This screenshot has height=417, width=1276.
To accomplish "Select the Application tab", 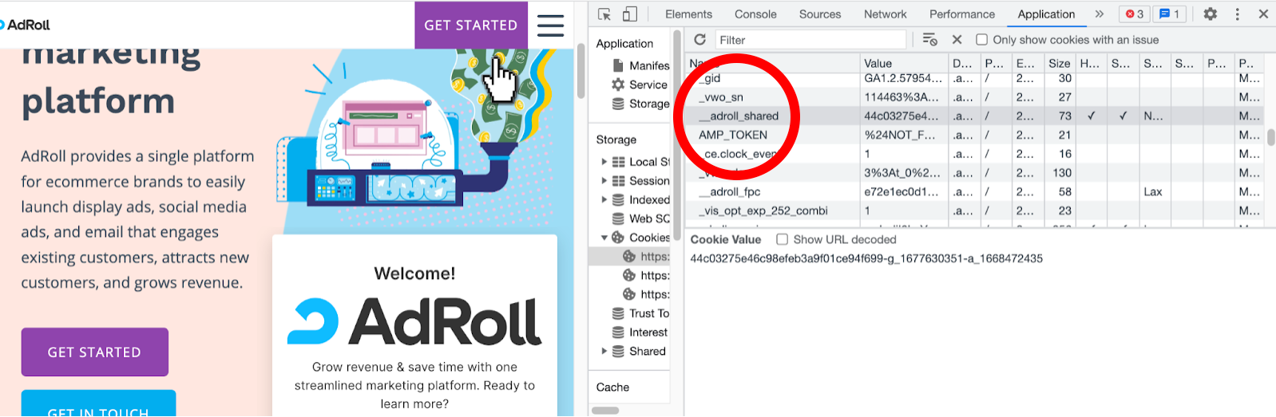I will pos(1046,14).
